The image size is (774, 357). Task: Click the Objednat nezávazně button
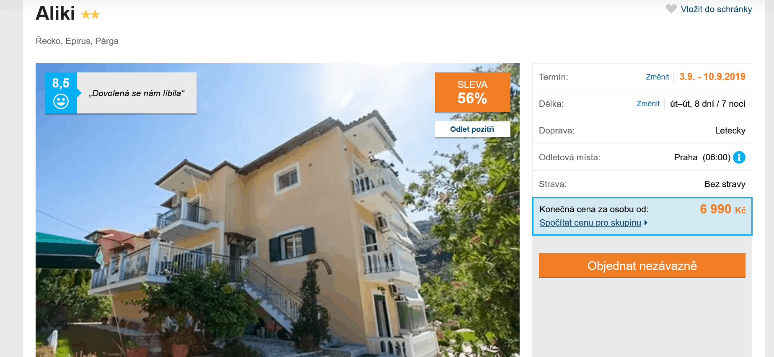tap(642, 265)
